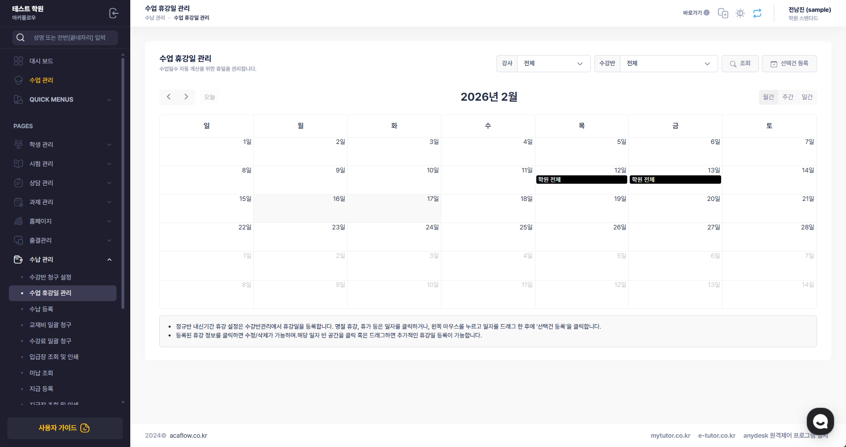The image size is (846, 447).
Task: Go to next month arrow
Action: (x=186, y=97)
